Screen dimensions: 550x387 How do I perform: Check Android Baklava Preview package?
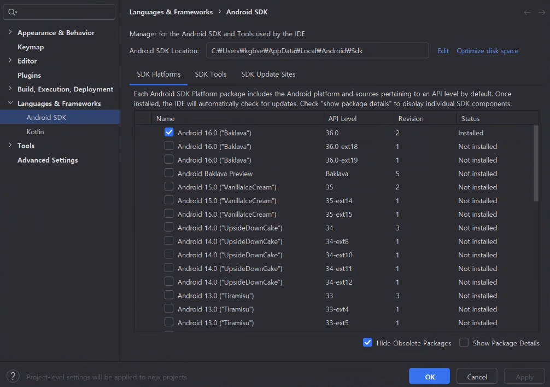coord(169,173)
